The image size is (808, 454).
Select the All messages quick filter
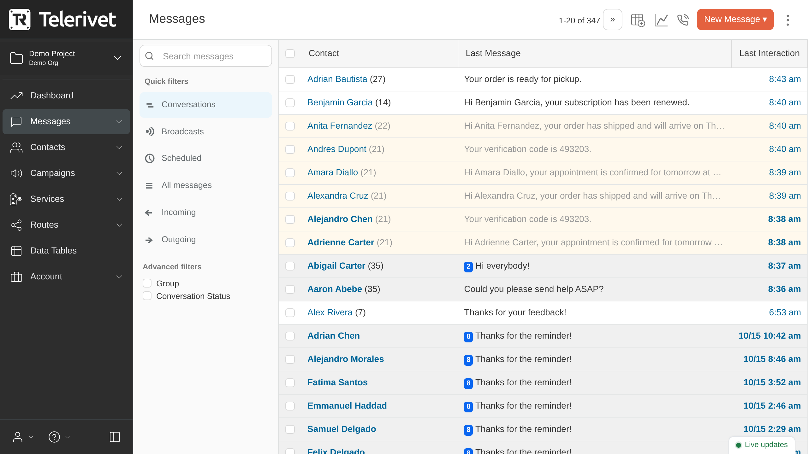(x=206, y=185)
